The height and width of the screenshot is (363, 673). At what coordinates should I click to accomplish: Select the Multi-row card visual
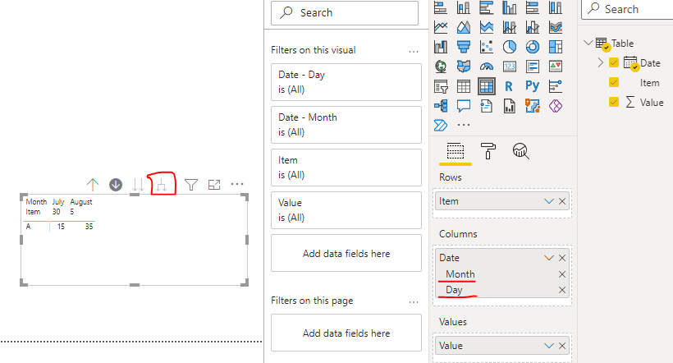(532, 67)
